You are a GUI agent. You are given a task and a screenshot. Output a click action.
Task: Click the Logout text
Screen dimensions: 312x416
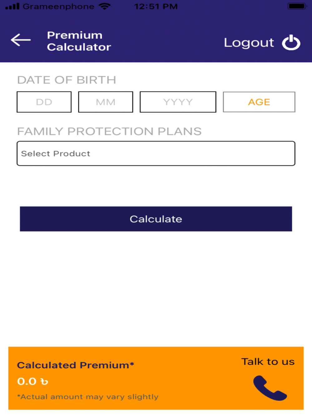249,43
